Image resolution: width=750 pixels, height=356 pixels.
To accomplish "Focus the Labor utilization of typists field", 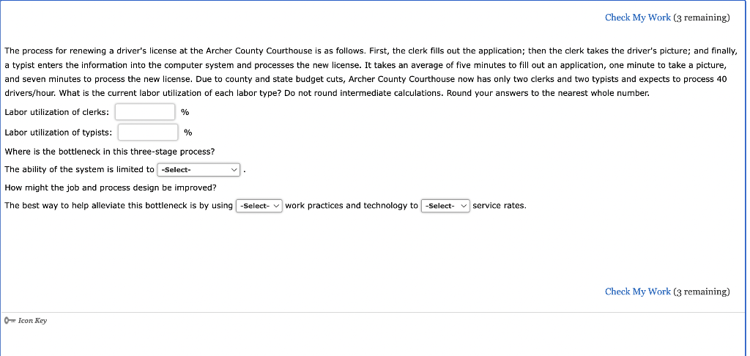I will point(148,132).
